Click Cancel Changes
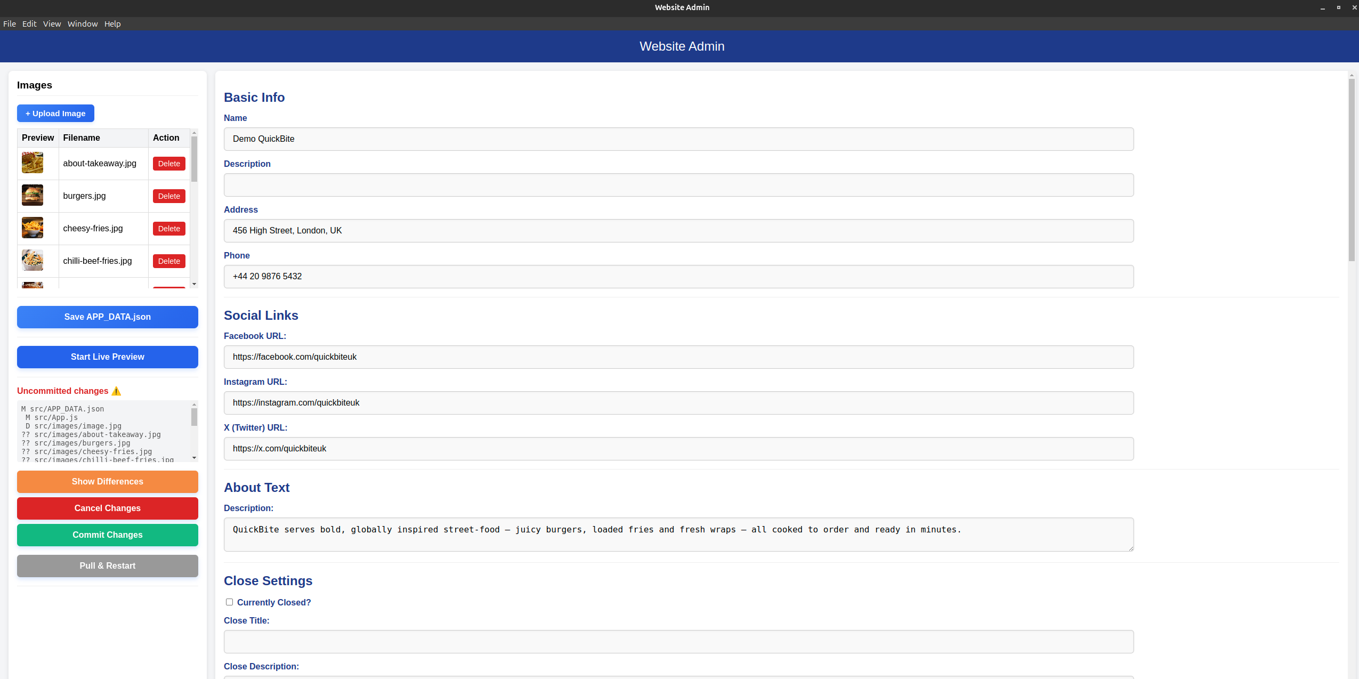 tap(107, 508)
